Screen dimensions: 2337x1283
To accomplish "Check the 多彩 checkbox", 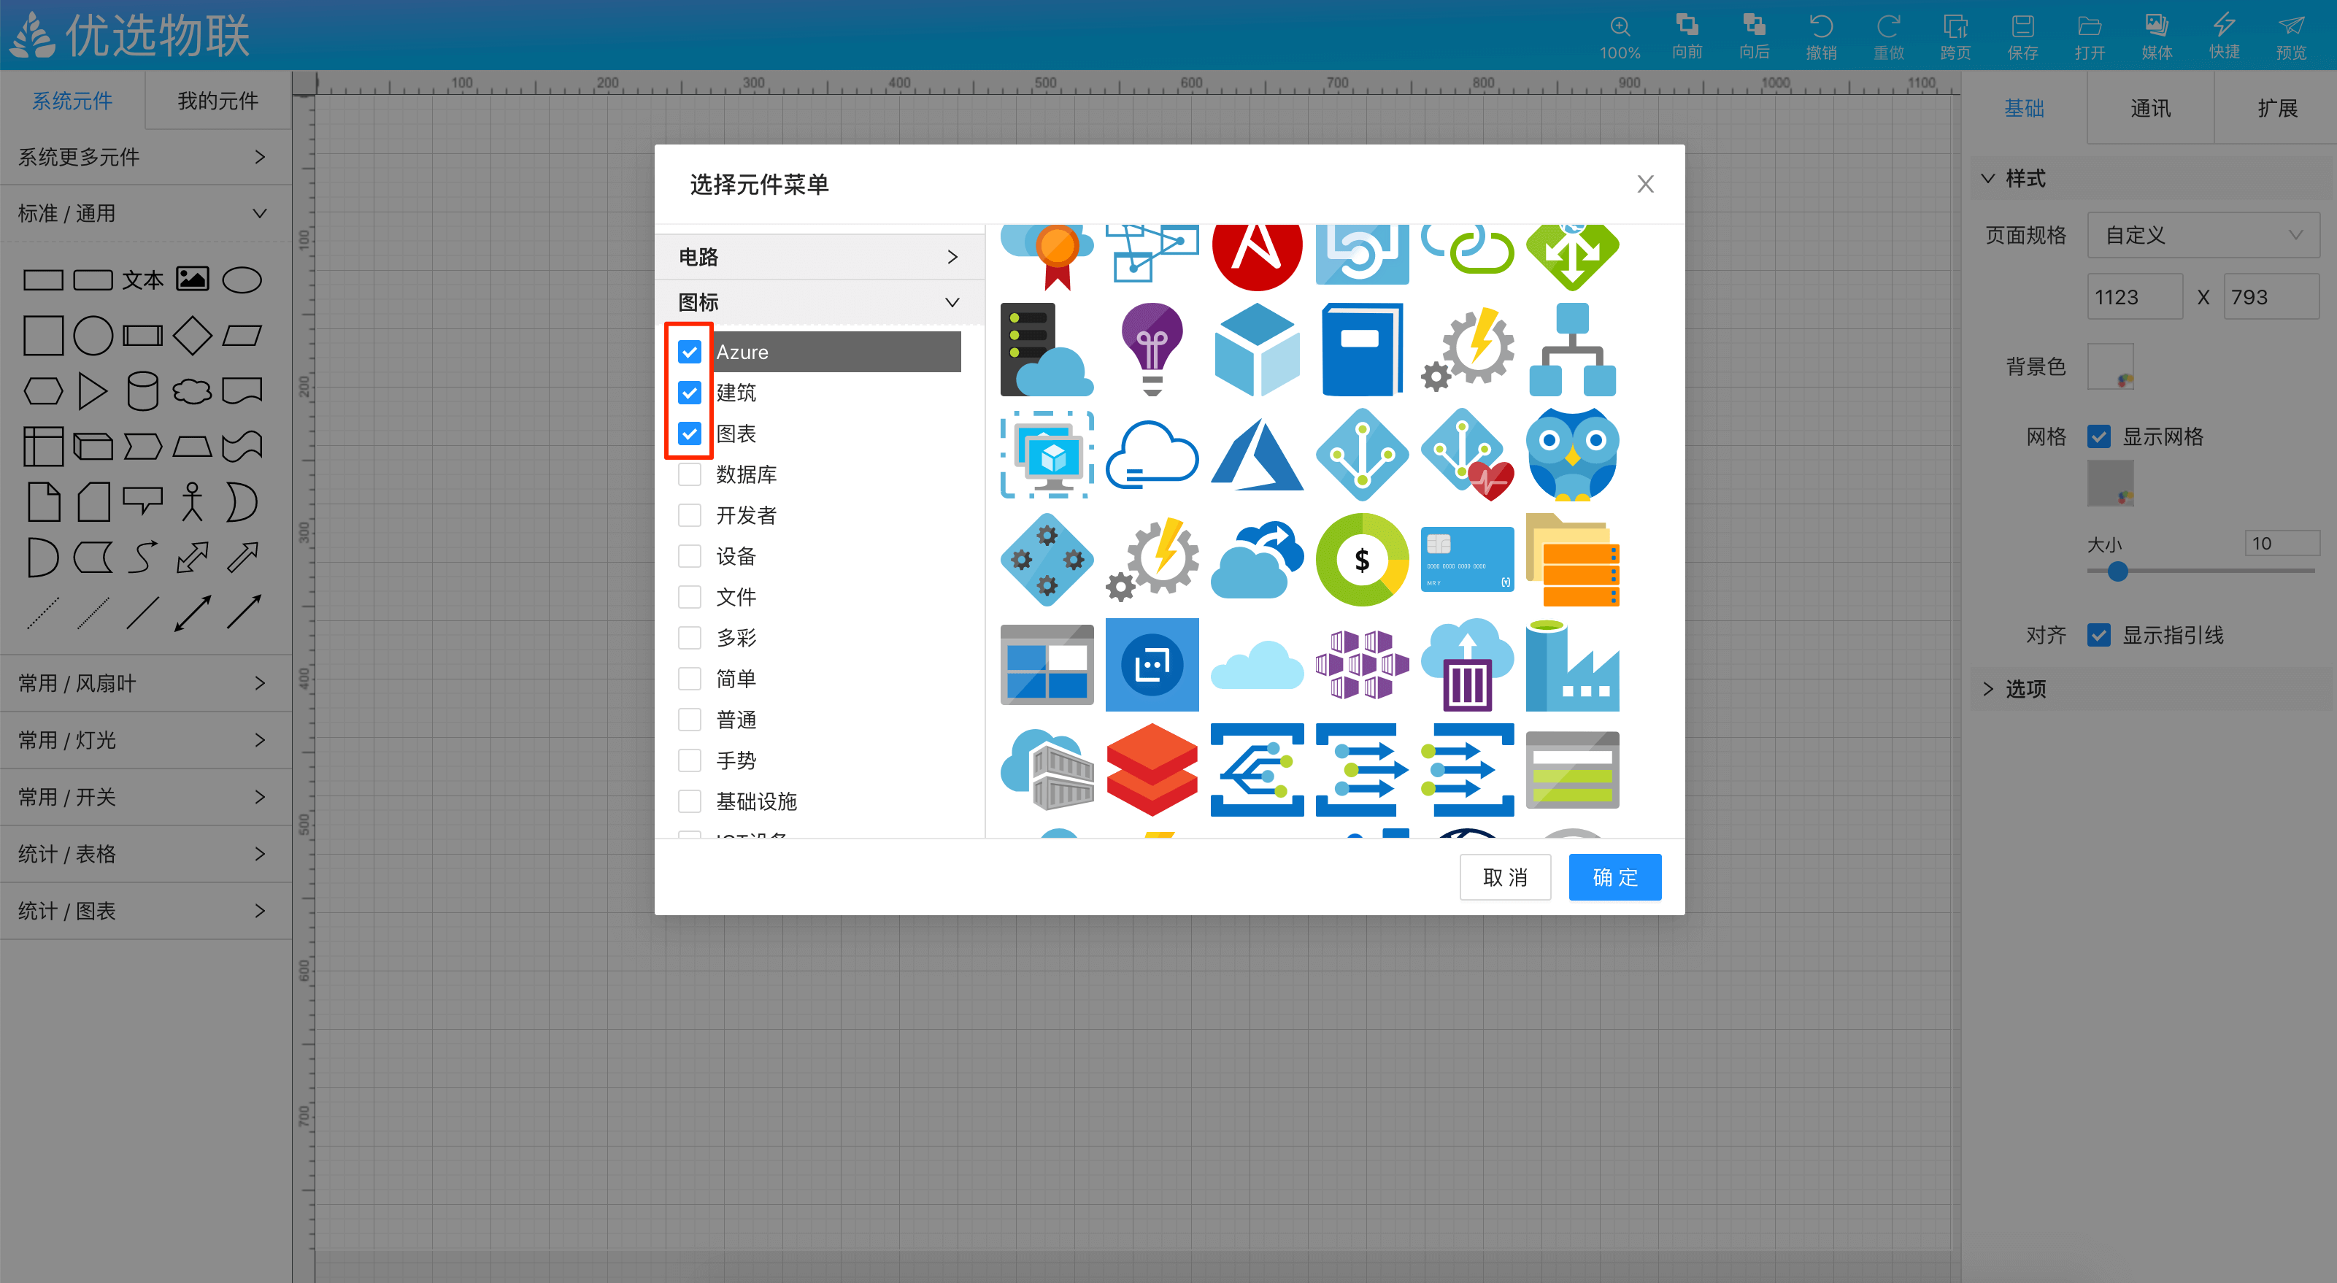I will tap(690, 638).
